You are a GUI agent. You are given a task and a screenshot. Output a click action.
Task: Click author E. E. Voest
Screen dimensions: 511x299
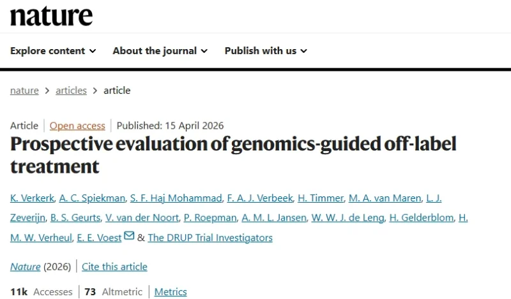pos(98,238)
